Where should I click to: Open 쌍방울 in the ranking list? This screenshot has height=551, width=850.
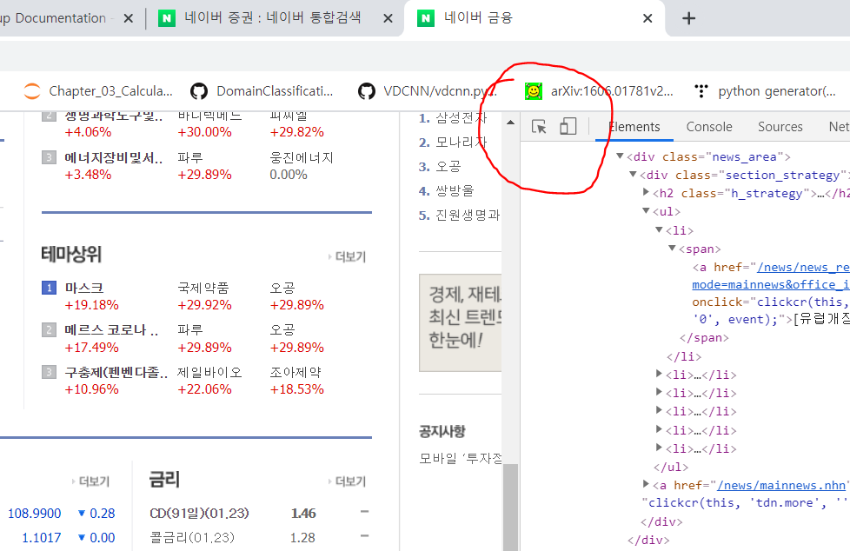[x=455, y=190]
